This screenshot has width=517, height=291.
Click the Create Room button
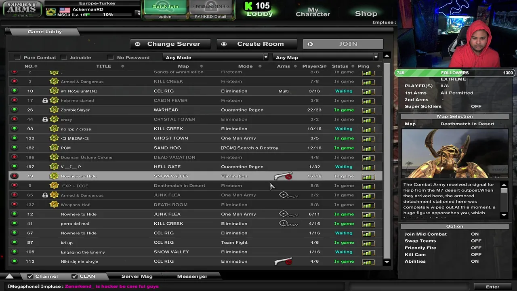[x=257, y=44]
